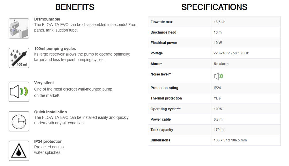This screenshot has width=289, height=166.
Task: Click the Flowrate max row label
Action: click(162, 22)
